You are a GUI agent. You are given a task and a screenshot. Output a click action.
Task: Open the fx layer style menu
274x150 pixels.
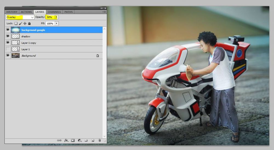pos(66,140)
